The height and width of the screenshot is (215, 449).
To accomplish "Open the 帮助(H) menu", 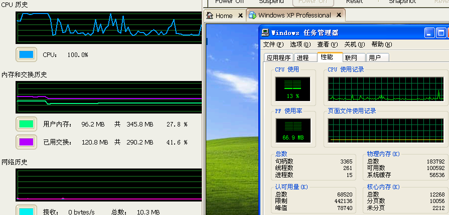I will 381,44.
